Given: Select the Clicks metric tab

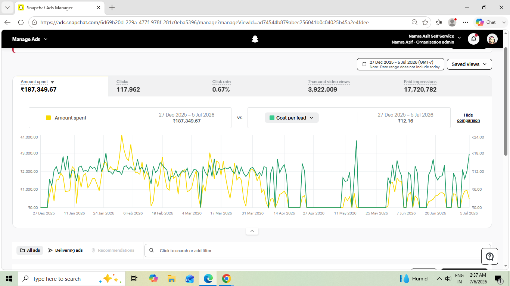Looking at the screenshot, I should click(156, 86).
